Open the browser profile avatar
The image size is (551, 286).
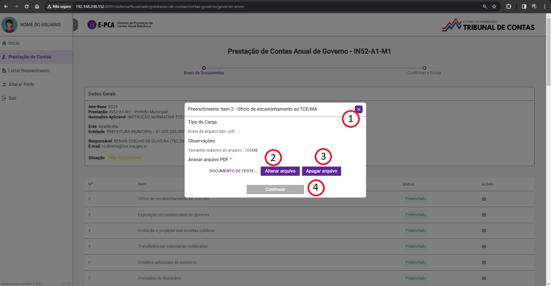point(534,6)
